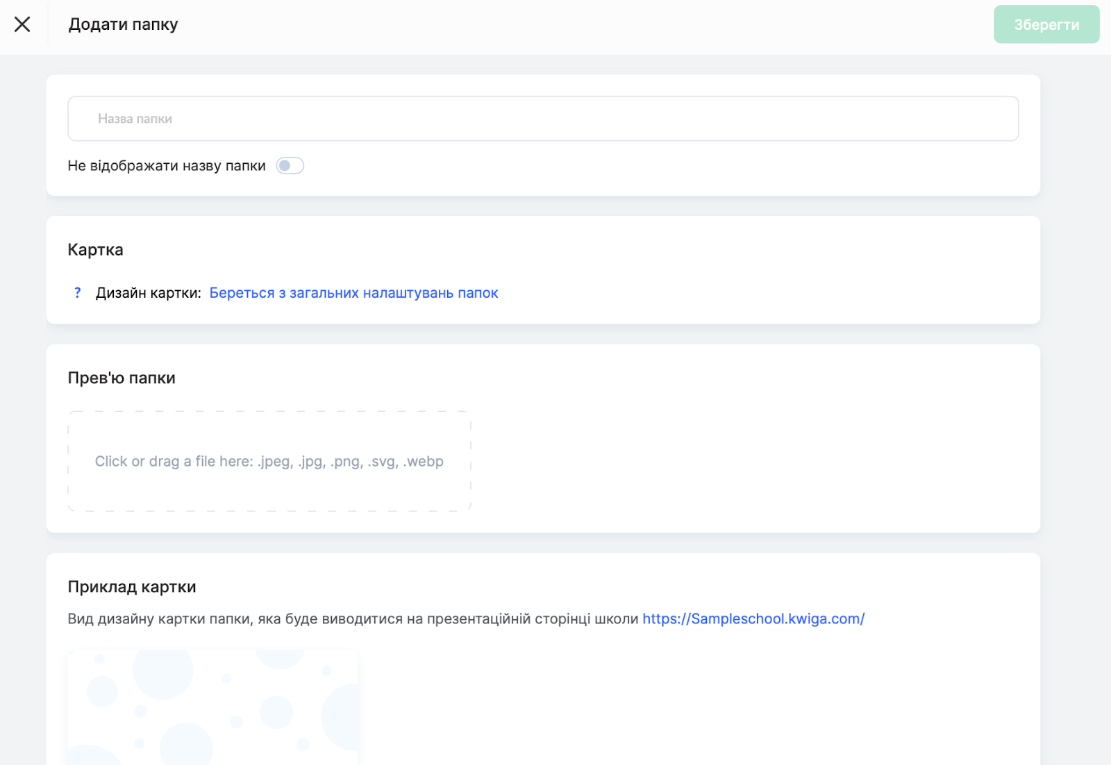The image size is (1111, 765).
Task: Click the file upload drop zone
Action: point(269,462)
